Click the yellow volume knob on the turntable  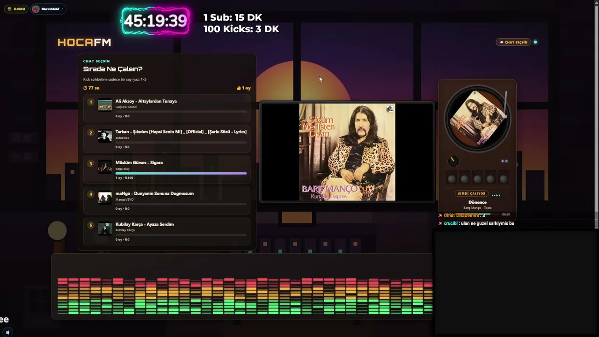[x=453, y=161]
